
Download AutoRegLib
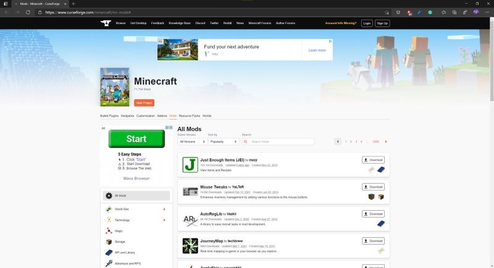[373, 214]
